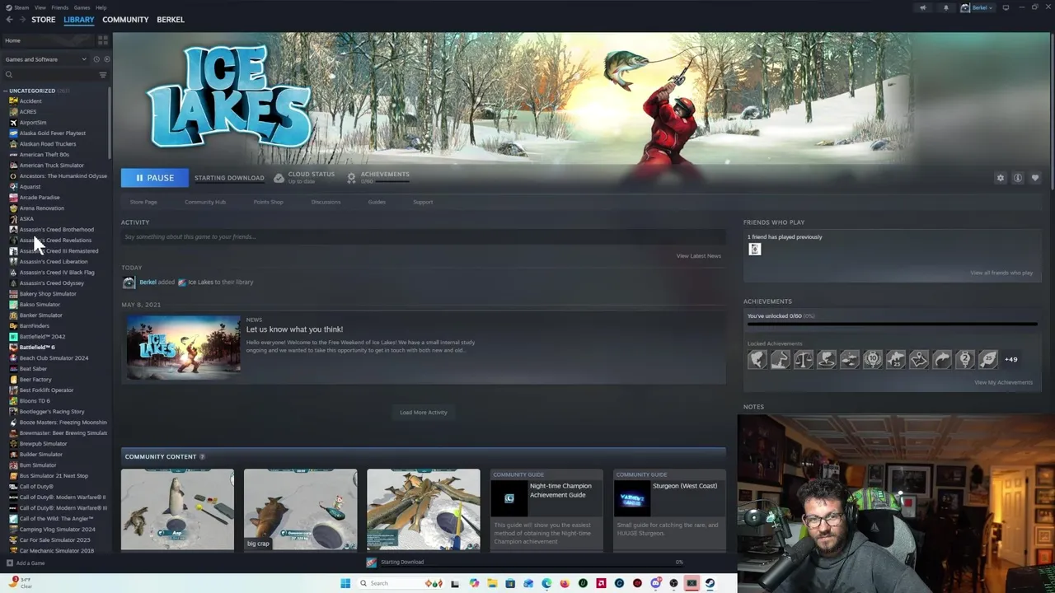1055x593 pixels.
Task: Open the Ice Lakes news thumbnail
Action: coord(183,348)
